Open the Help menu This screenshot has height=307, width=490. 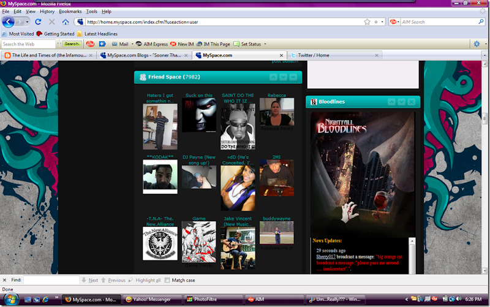pos(106,11)
